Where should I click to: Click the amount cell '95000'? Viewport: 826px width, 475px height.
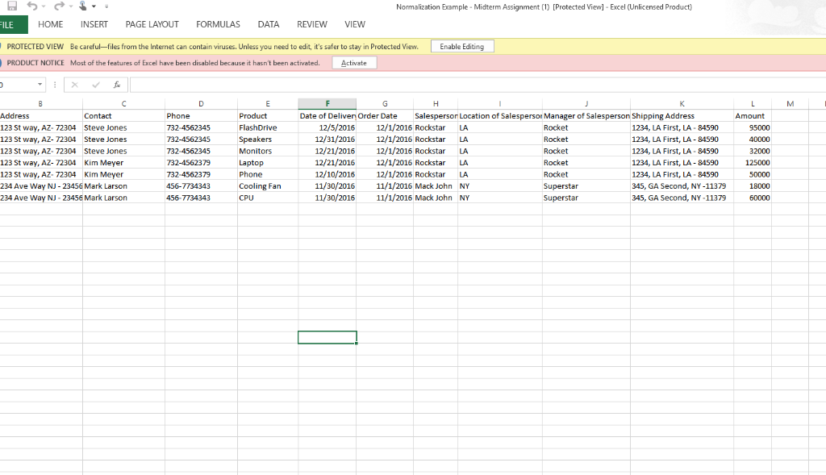[x=753, y=127]
